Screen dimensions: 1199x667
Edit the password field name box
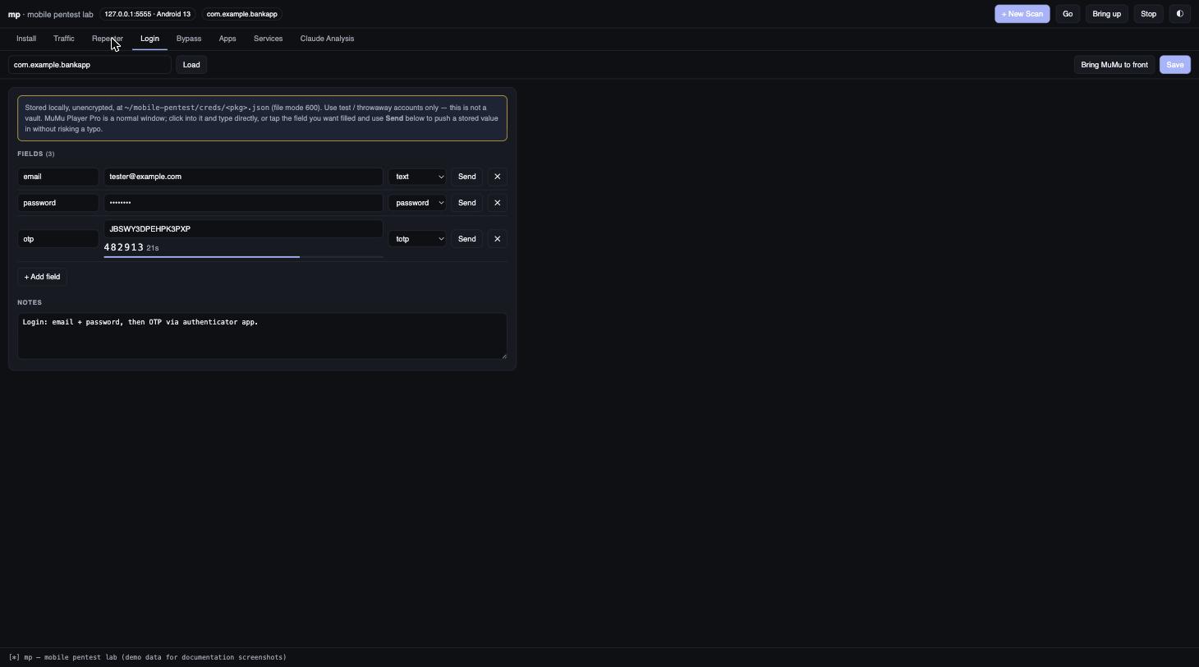coord(58,203)
